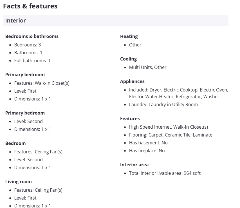Click the "Cooling" subheading

tap(128, 59)
